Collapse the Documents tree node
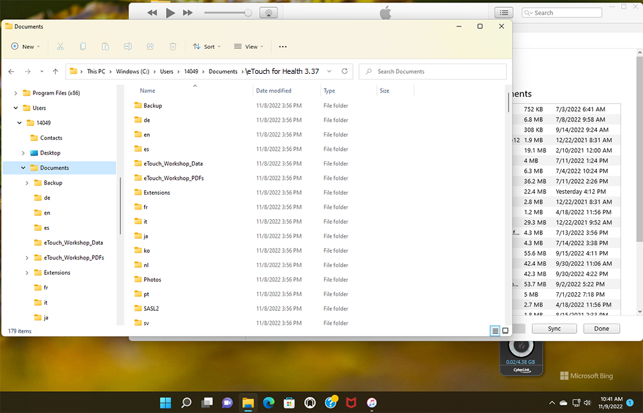Image resolution: width=643 pixels, height=413 pixels. pyautogui.click(x=23, y=168)
